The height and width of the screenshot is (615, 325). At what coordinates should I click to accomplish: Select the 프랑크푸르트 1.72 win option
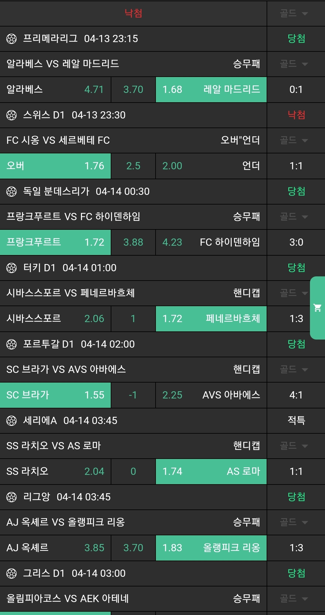click(x=55, y=242)
